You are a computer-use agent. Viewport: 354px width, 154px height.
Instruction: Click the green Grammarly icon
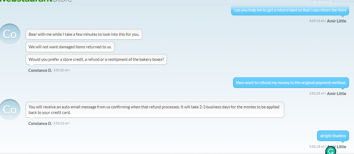coord(330,151)
